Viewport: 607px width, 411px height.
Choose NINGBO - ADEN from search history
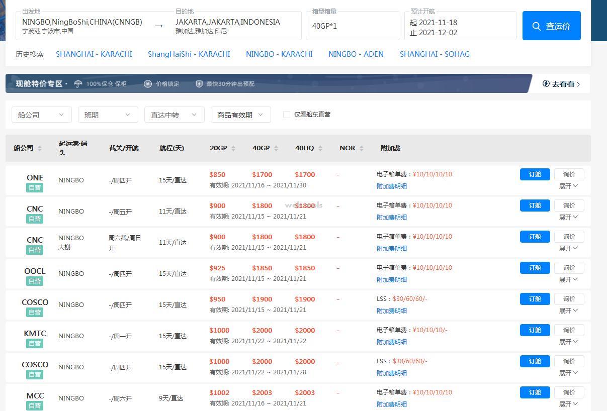pos(356,54)
